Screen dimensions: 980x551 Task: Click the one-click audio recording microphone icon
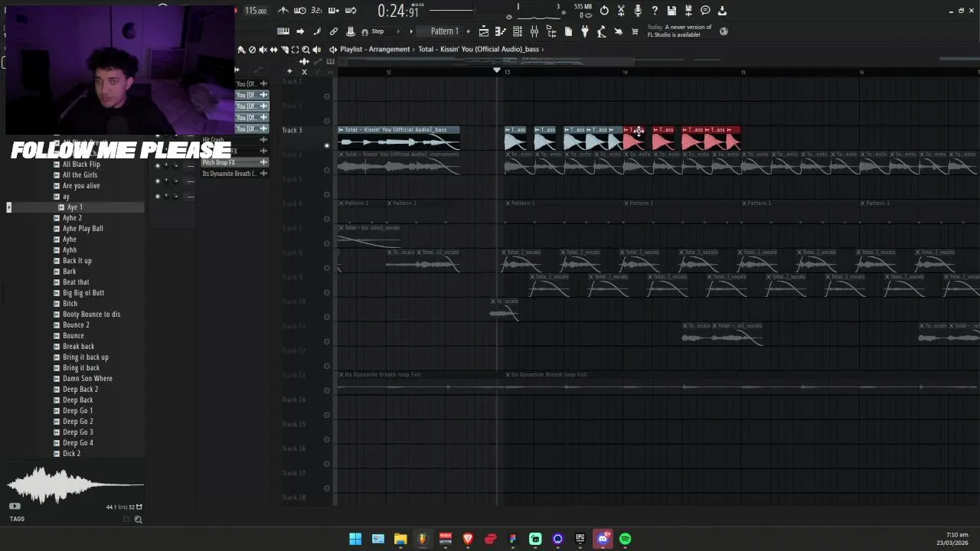(638, 11)
